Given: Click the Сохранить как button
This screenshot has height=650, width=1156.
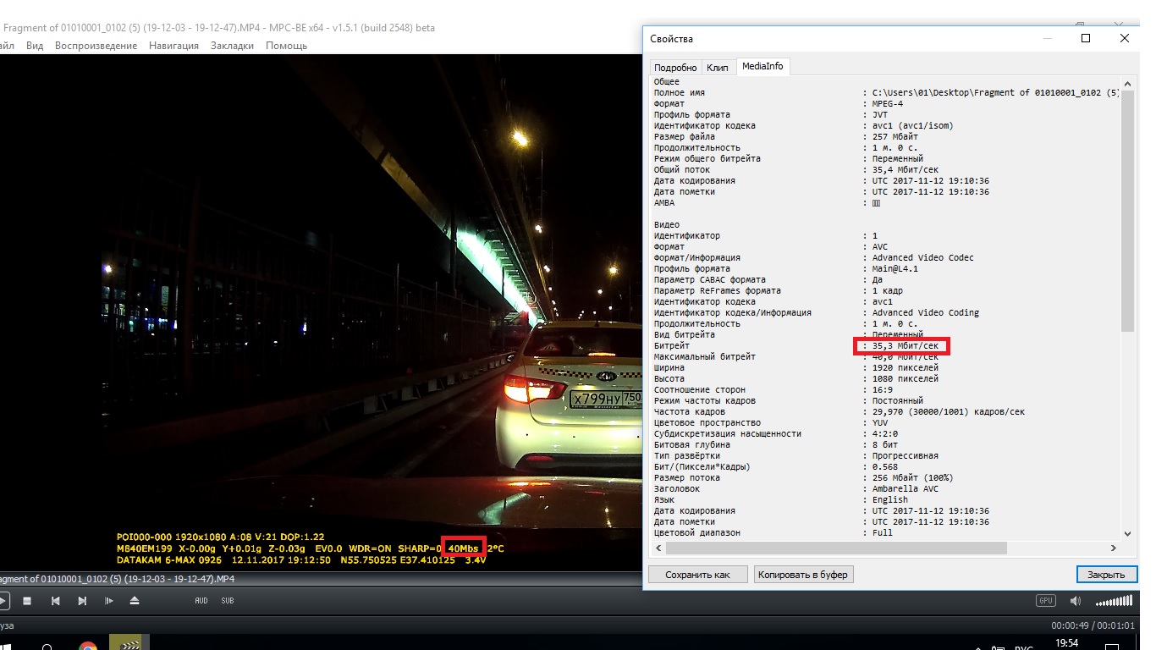Looking at the screenshot, I should [697, 575].
